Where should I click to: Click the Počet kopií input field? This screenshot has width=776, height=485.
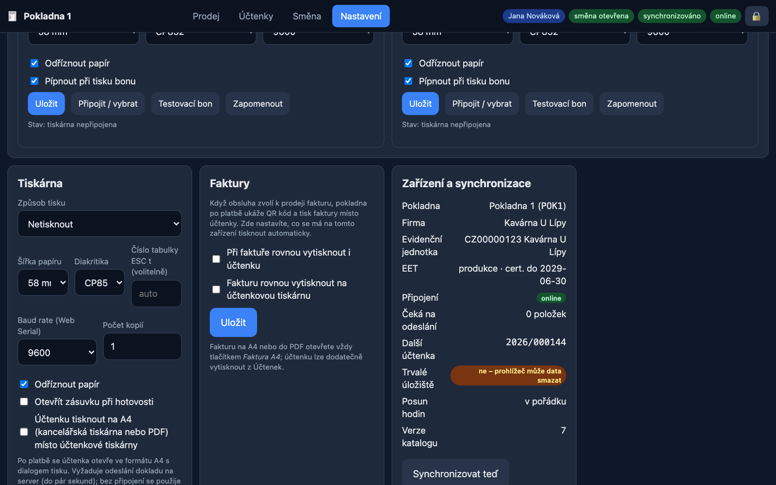point(142,346)
